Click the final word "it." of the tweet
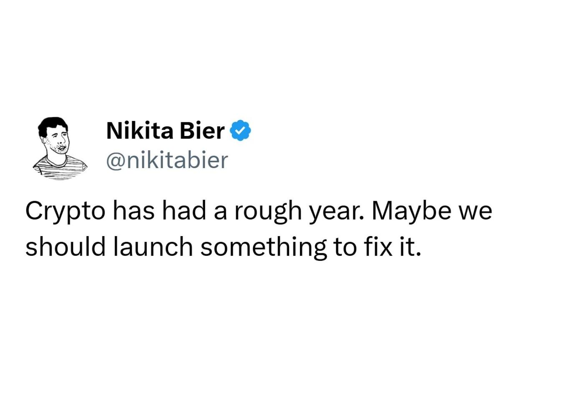The width and height of the screenshot is (584, 398). pos(408,247)
